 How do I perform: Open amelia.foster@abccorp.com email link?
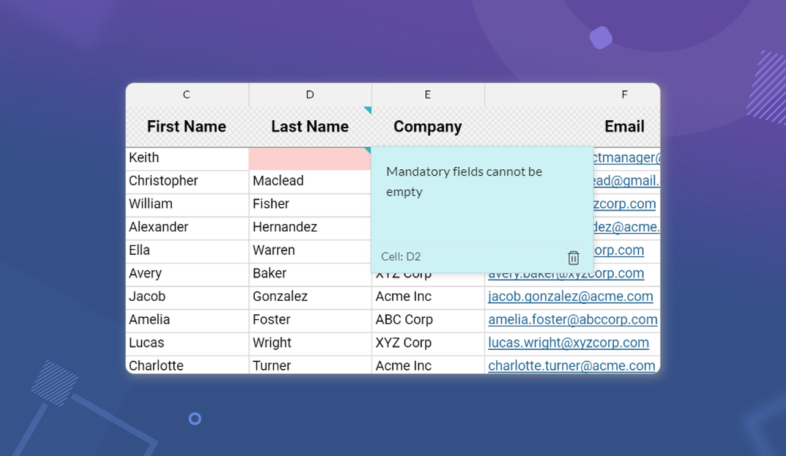[573, 320]
